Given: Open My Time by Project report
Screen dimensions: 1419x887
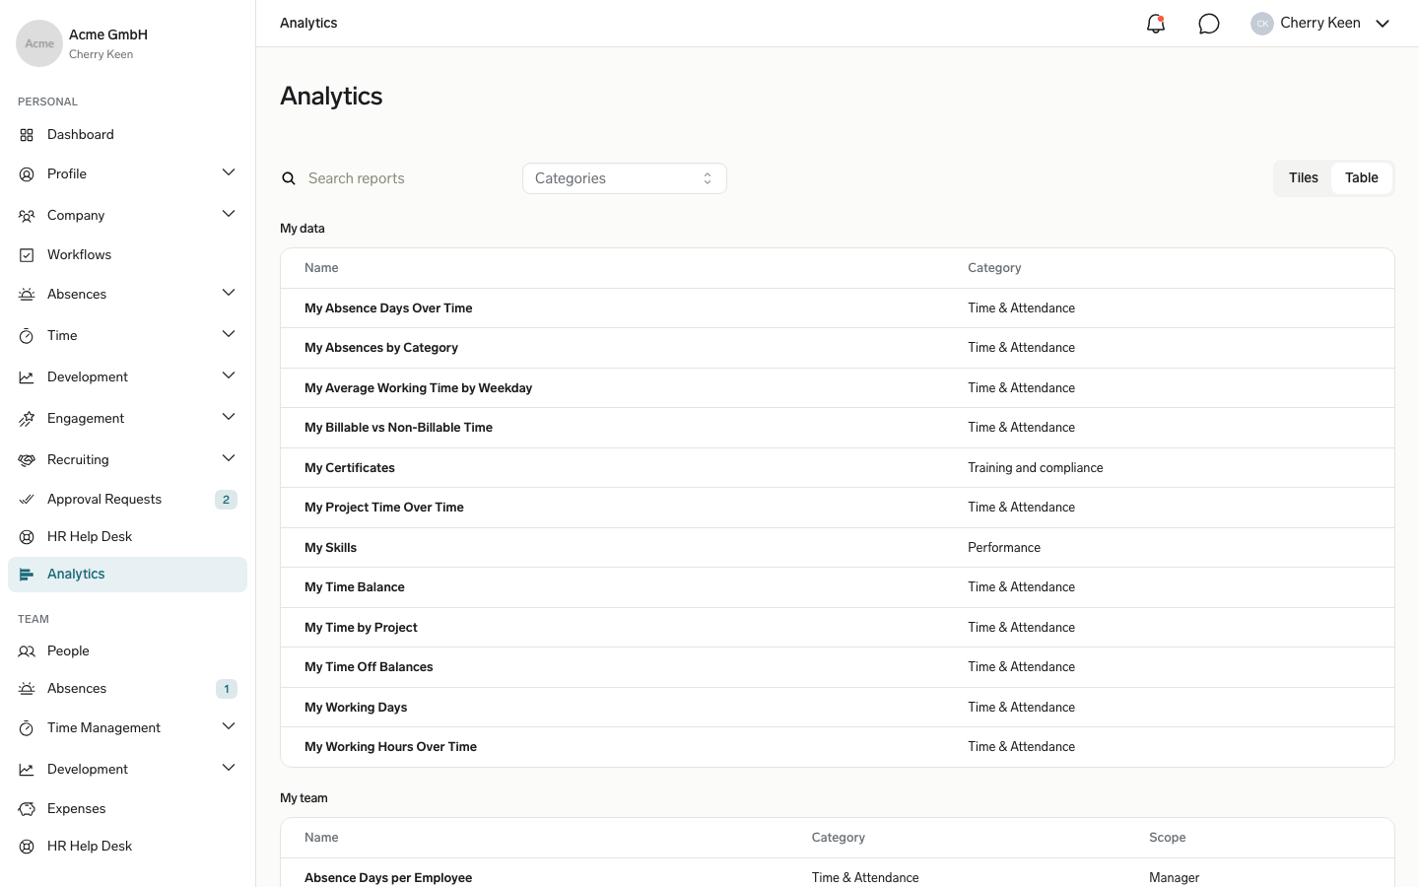Looking at the screenshot, I should [x=361, y=628].
